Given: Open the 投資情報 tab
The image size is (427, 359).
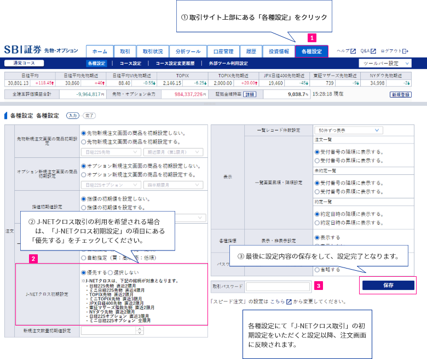Looking at the screenshot, I should [x=279, y=52].
